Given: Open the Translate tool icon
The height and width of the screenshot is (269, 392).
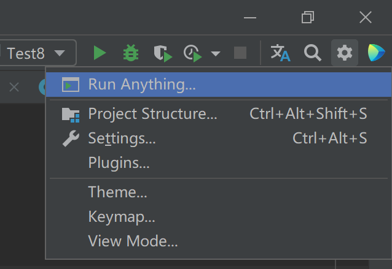Looking at the screenshot, I should pyautogui.click(x=281, y=53).
